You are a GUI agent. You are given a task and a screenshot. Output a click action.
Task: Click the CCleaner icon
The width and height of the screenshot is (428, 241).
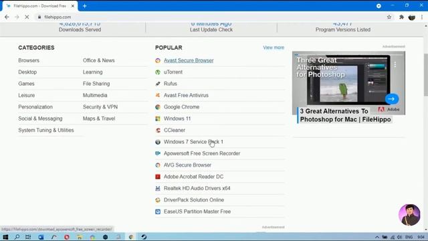[158, 131]
